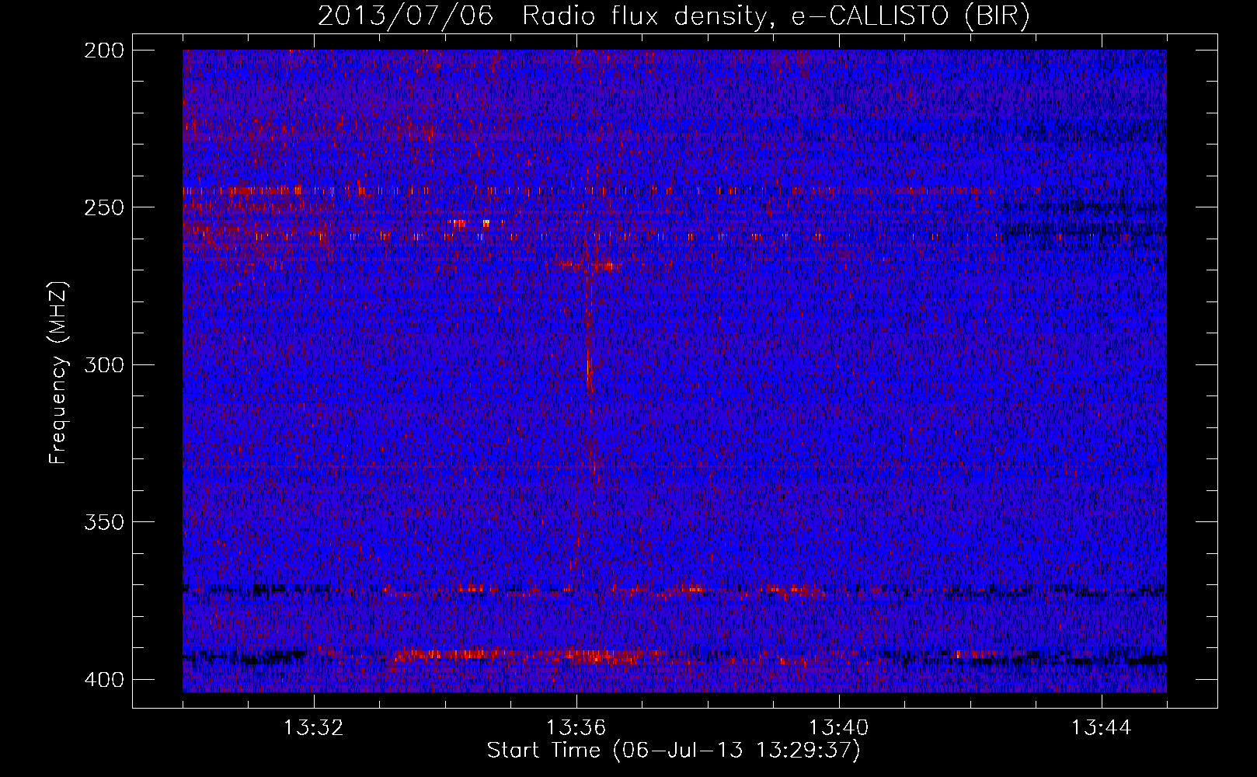Click the plot title '2013/07/06 Radio flux density, e-CALLISTO (BIR)'
This screenshot has width=1257, height=777.
[674, 16]
